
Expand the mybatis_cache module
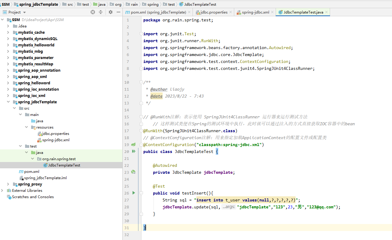click(x=8, y=32)
